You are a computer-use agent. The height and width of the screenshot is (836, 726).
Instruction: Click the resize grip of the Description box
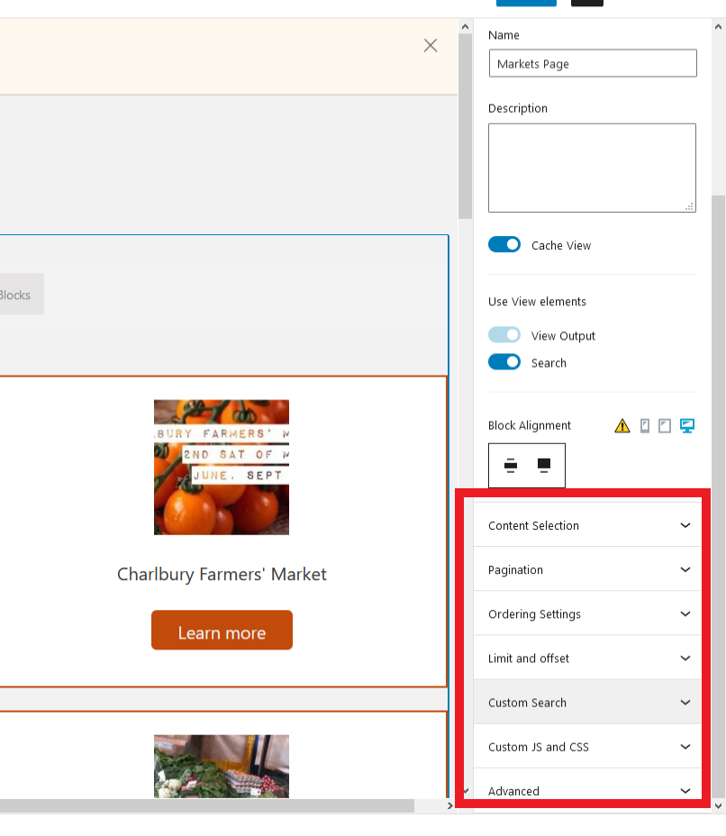pos(689,206)
